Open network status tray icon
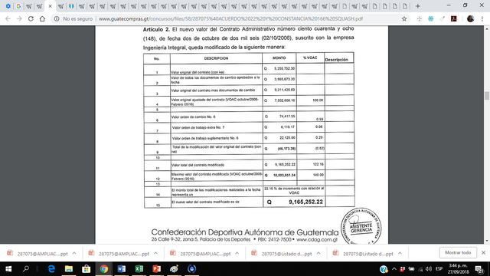Viewport: 490px width, 276px height. (420, 269)
